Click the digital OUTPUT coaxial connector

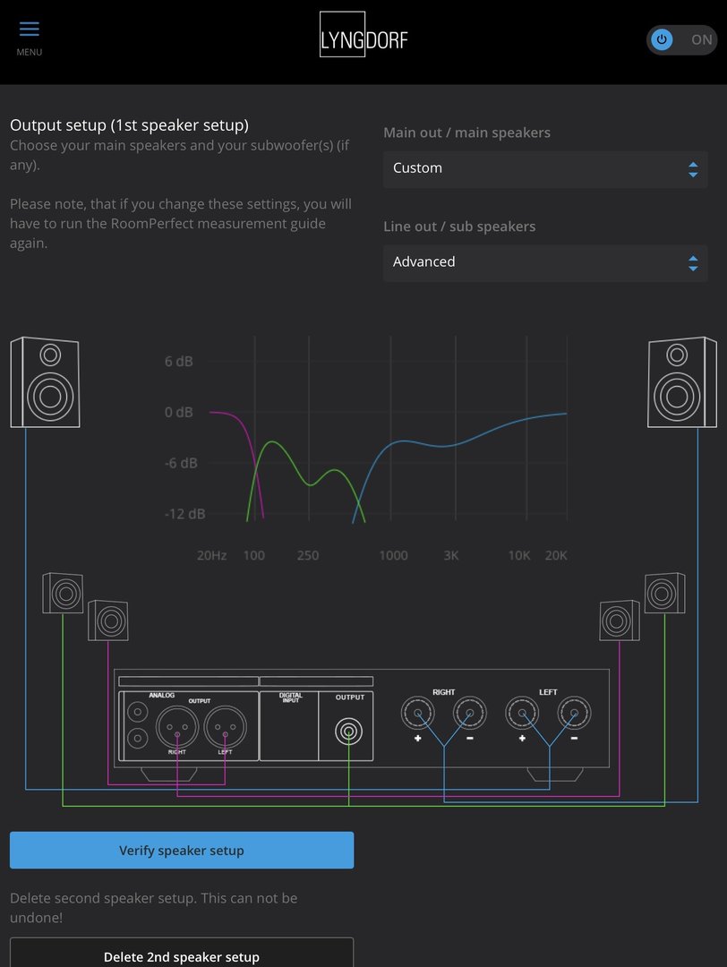(x=348, y=732)
